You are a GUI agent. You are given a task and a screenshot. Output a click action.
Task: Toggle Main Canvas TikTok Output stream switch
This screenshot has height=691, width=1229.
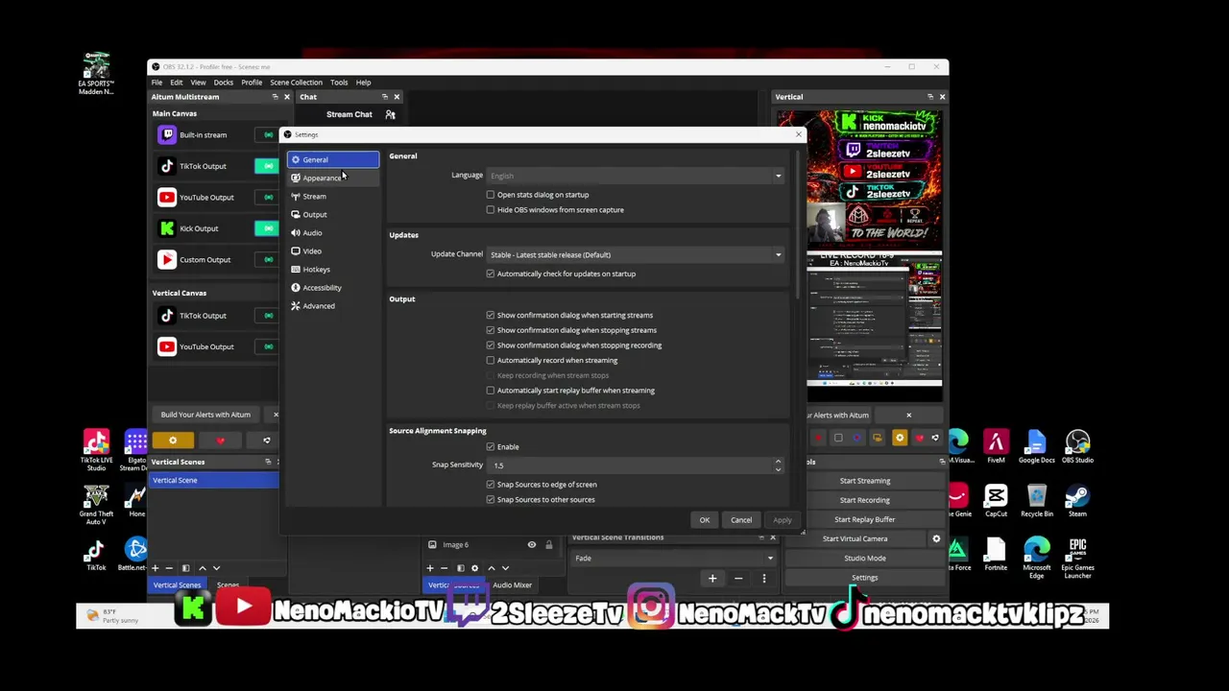tap(266, 166)
